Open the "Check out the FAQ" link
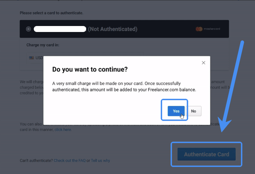 click(x=70, y=161)
